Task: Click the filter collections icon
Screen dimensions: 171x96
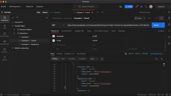Action: point(17,18)
